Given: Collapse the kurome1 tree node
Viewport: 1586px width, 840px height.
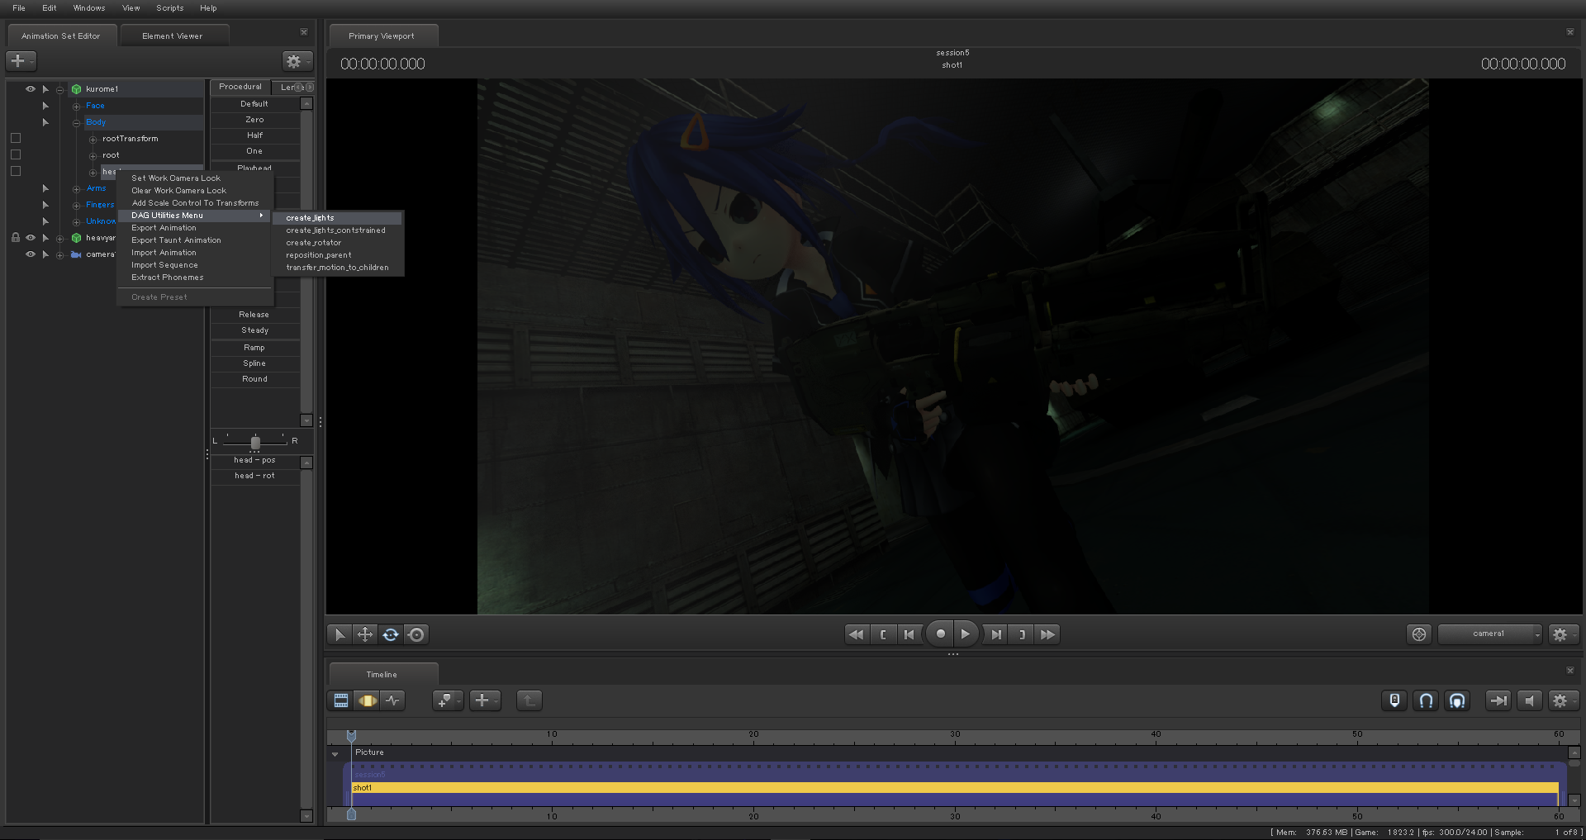Looking at the screenshot, I should coord(59,89).
